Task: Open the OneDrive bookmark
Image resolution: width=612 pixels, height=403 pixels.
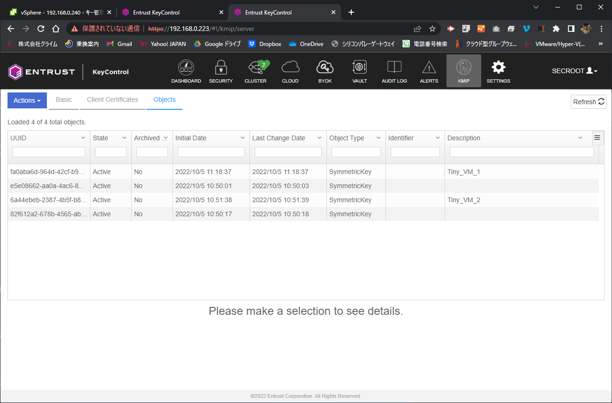Action: pyautogui.click(x=306, y=44)
